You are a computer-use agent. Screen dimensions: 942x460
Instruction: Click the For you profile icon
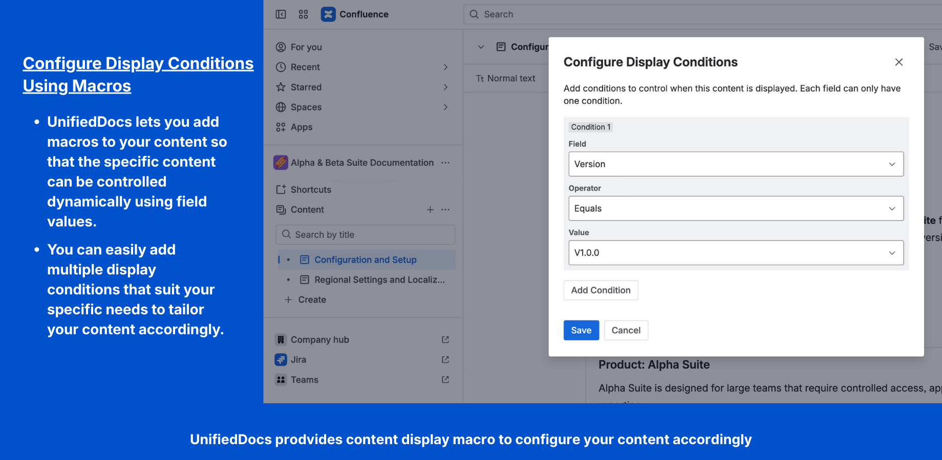(281, 47)
